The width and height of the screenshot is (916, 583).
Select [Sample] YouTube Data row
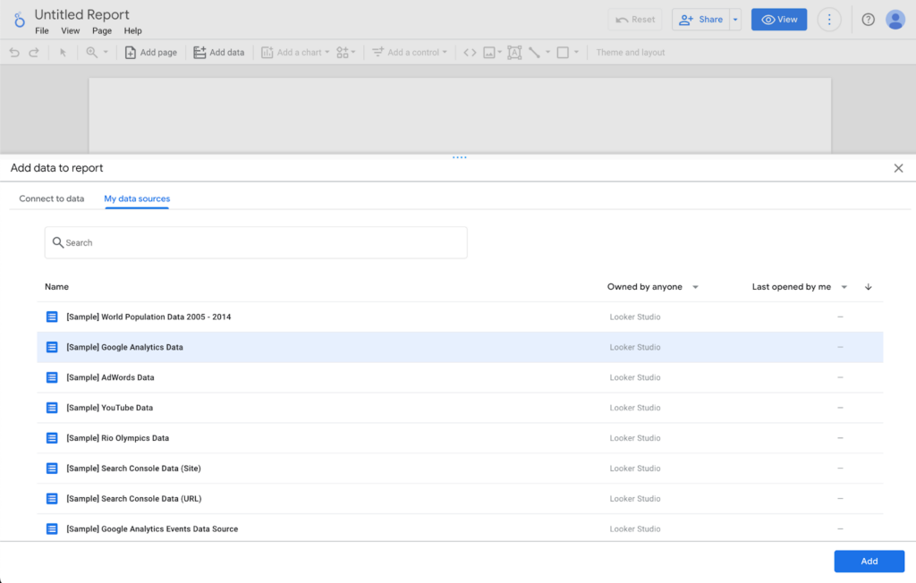(460, 408)
